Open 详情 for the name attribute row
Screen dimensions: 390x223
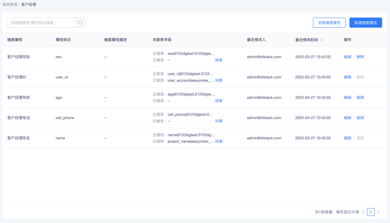click(218, 141)
